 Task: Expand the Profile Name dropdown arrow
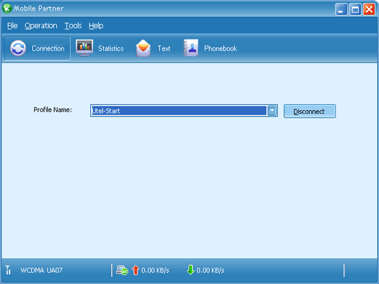pyautogui.click(x=272, y=111)
